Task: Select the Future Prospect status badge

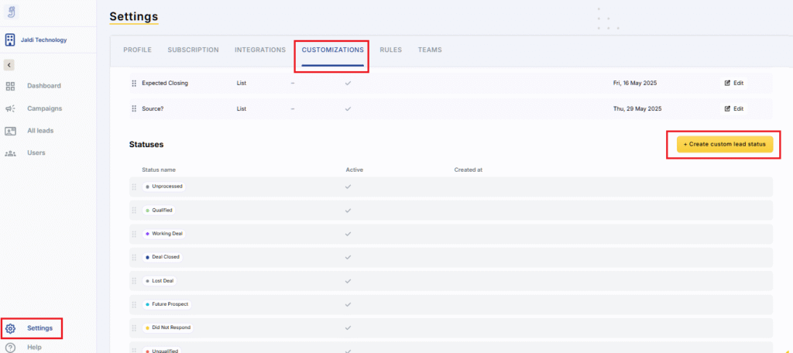Action: coord(166,304)
